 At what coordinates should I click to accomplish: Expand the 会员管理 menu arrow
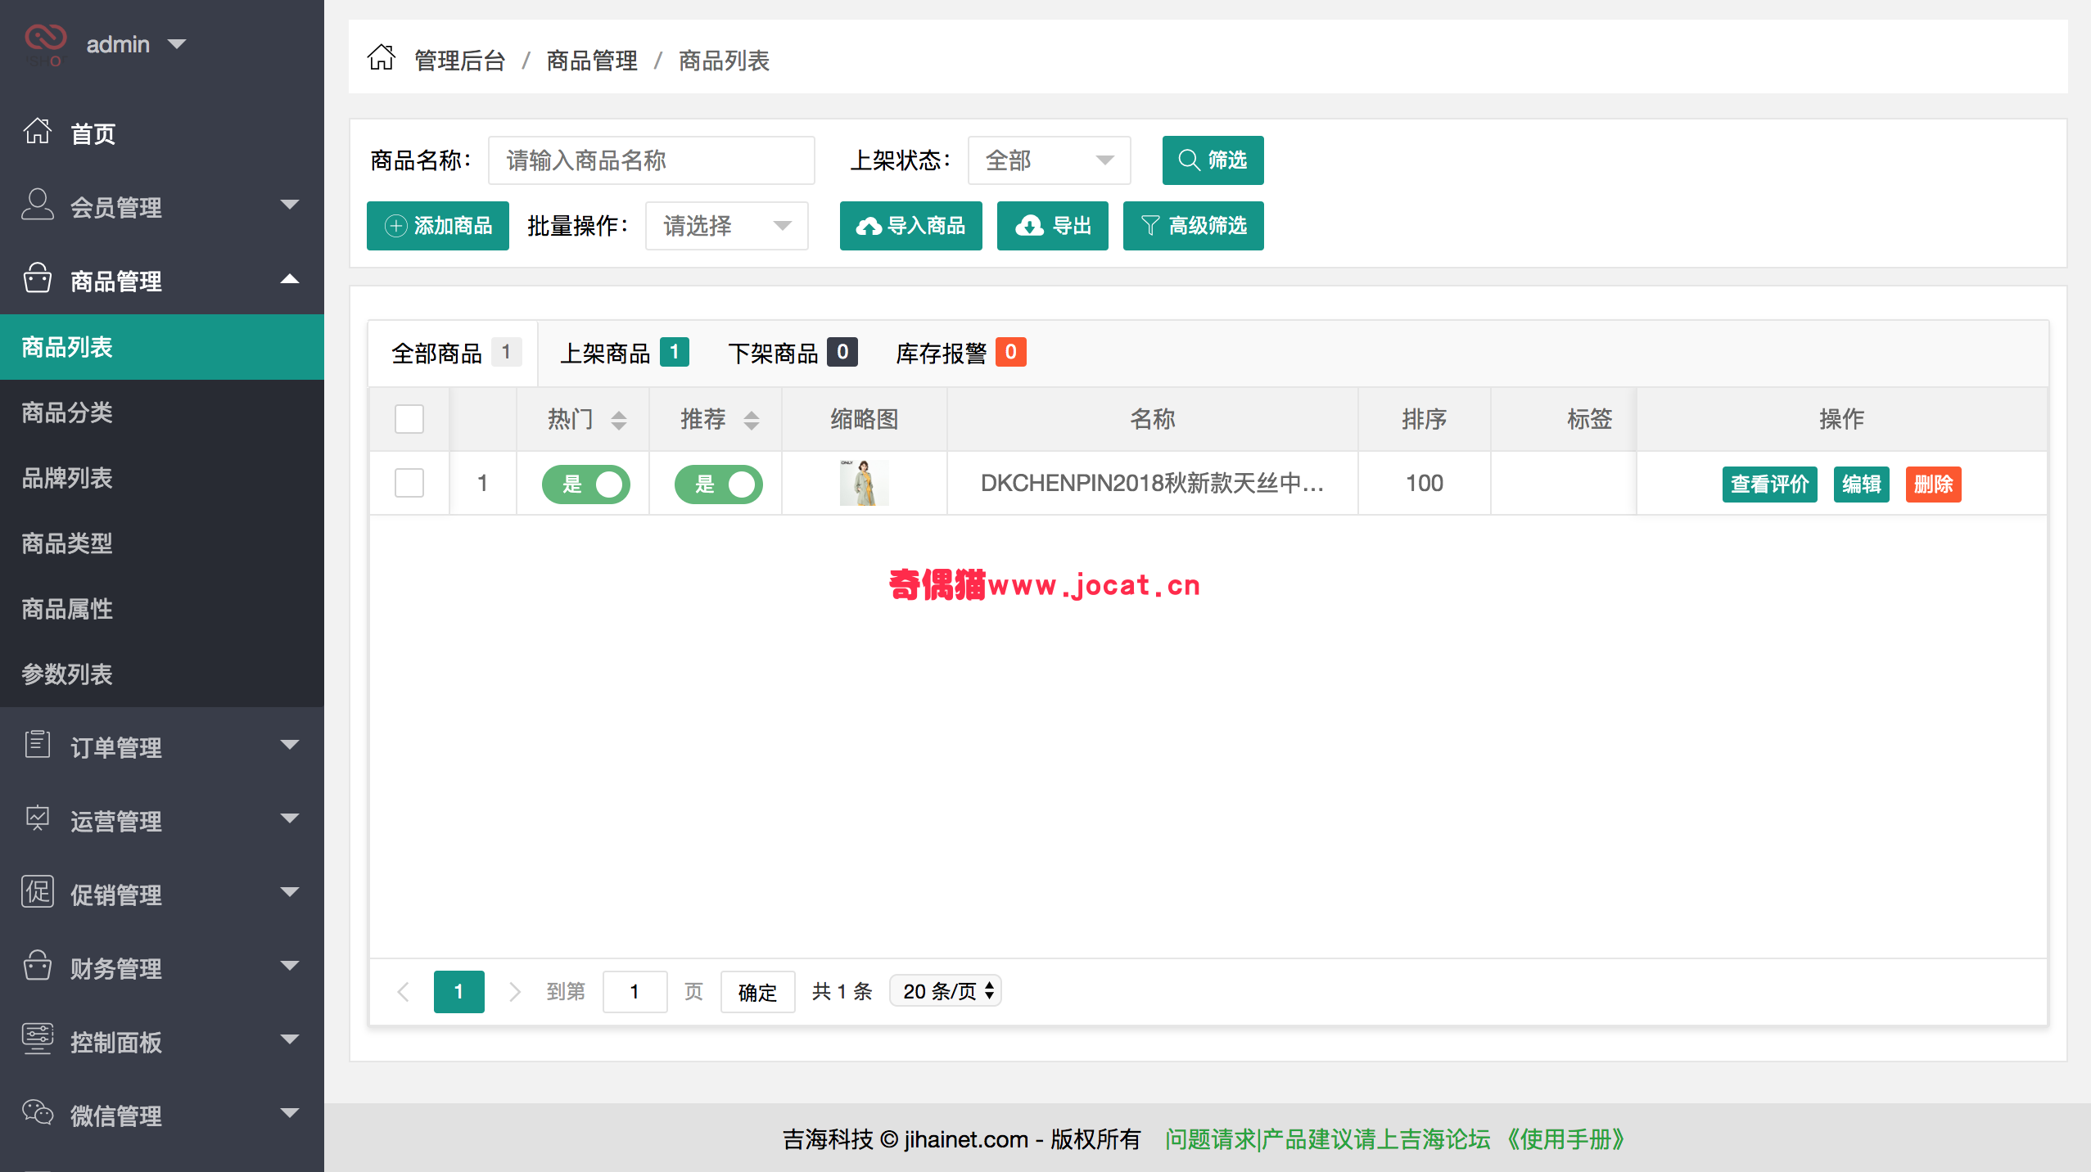[290, 205]
